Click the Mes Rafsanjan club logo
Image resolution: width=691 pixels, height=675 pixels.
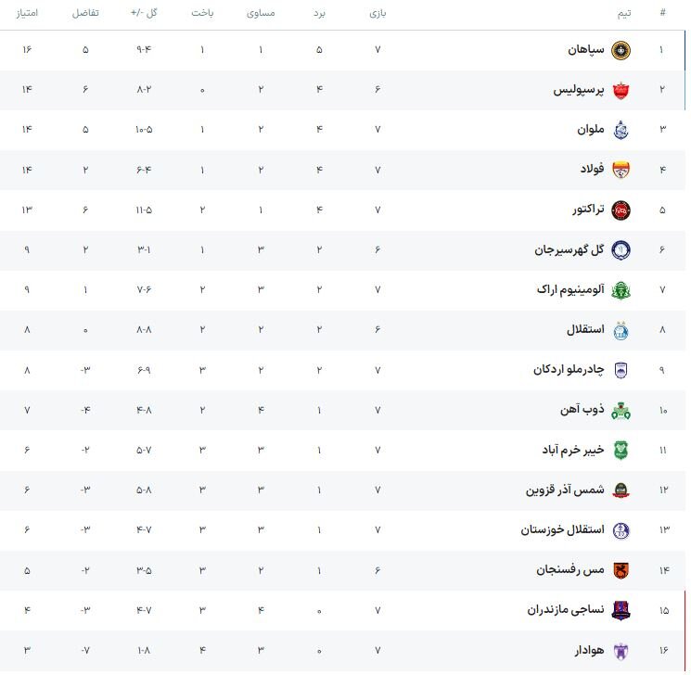click(621, 569)
